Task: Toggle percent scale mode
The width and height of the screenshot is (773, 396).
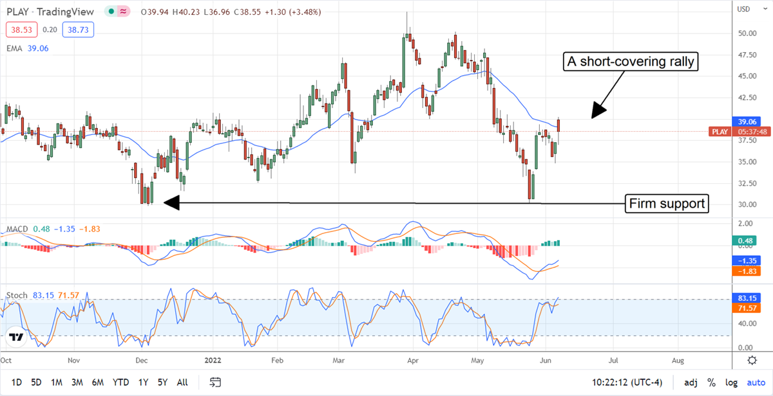Action: (712, 382)
